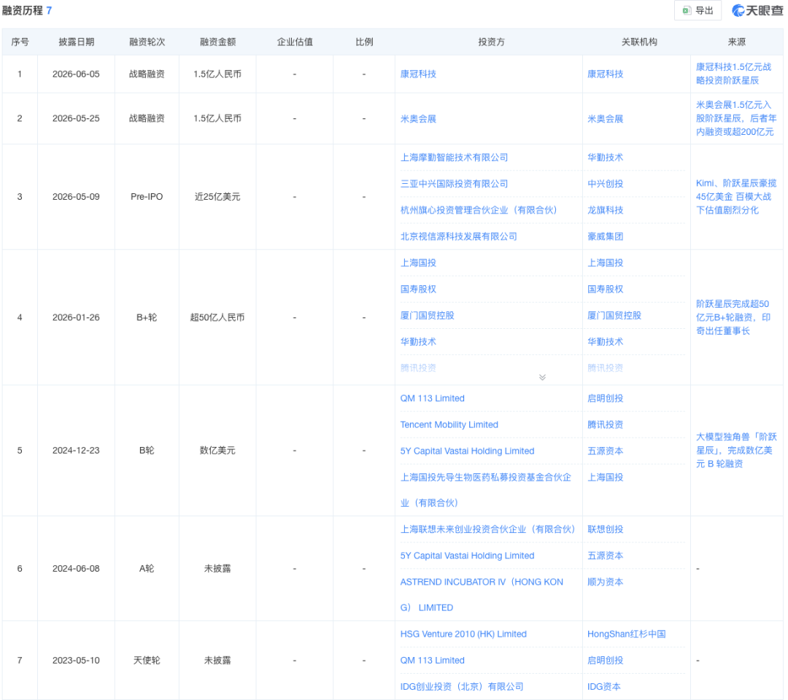The image size is (788, 700).
Task: Open 上海国投先导生物医药私募投资基金 link
Action: (485, 490)
